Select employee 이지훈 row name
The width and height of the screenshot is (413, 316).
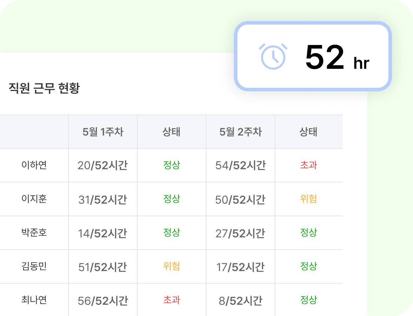(34, 199)
